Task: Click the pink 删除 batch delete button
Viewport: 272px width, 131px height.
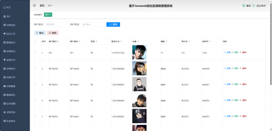Action: point(53,33)
